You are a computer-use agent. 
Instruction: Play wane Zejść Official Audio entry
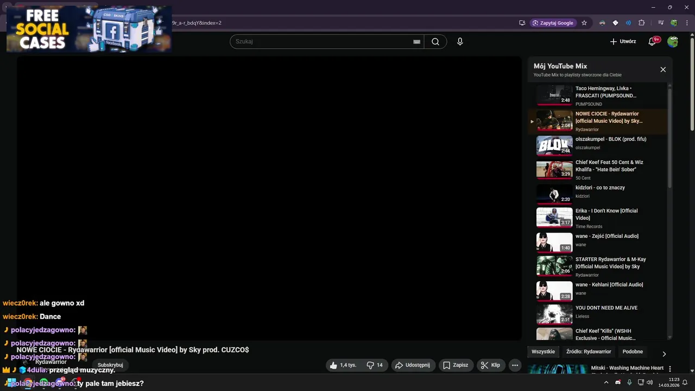coord(597,242)
